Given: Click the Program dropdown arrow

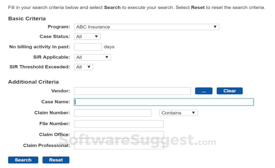Looking at the screenshot, I should click(215, 27).
